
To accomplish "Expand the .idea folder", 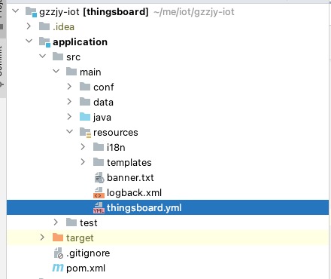I will (x=29, y=26).
